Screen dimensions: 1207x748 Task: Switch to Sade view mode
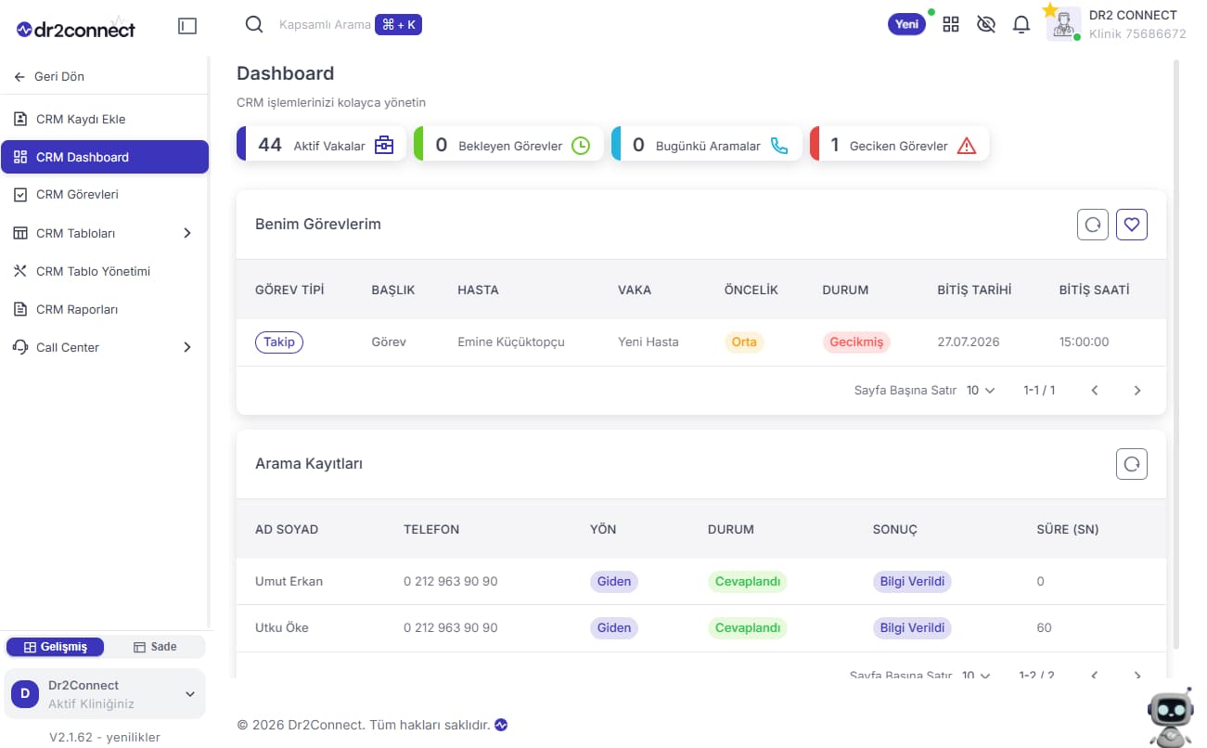(155, 647)
